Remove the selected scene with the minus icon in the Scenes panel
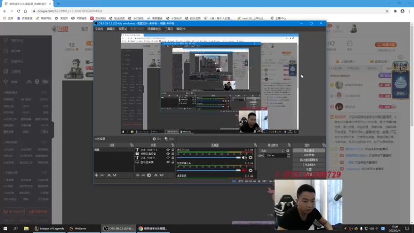The image size is (414, 233). pyautogui.click(x=102, y=175)
